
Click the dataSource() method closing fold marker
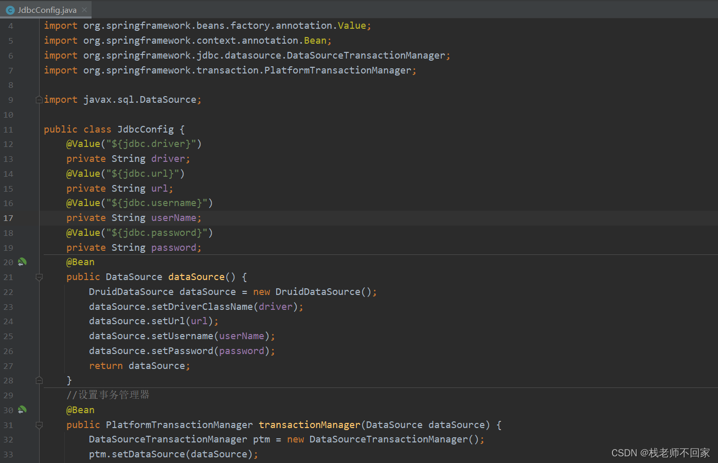tap(39, 380)
